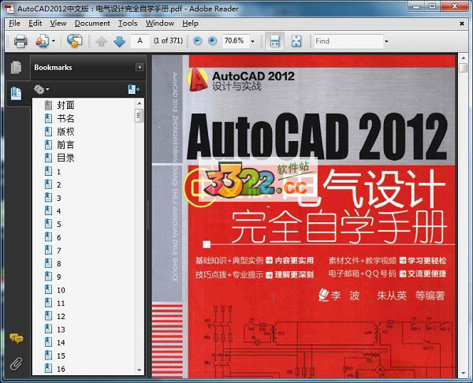473x383 pixels.
Task: Maximize the Adobe Reader window
Action: (x=433, y=6)
